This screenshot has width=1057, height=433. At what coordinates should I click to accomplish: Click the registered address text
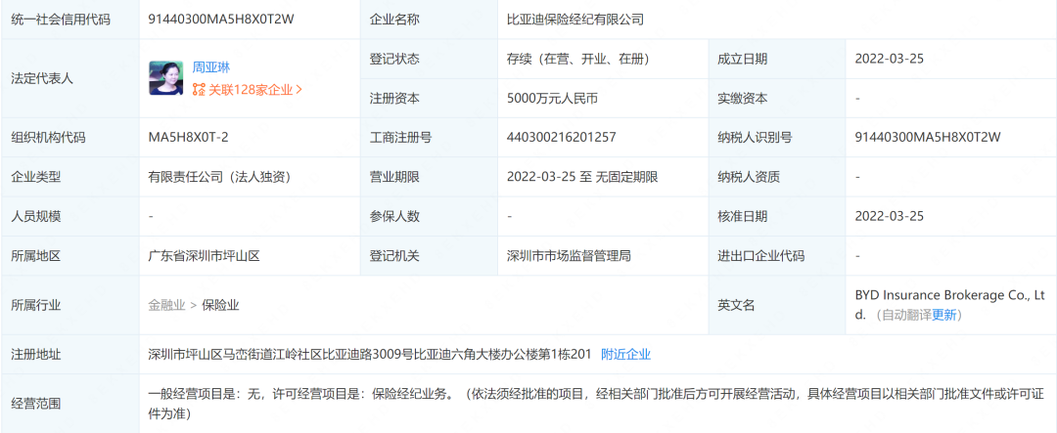tap(369, 354)
